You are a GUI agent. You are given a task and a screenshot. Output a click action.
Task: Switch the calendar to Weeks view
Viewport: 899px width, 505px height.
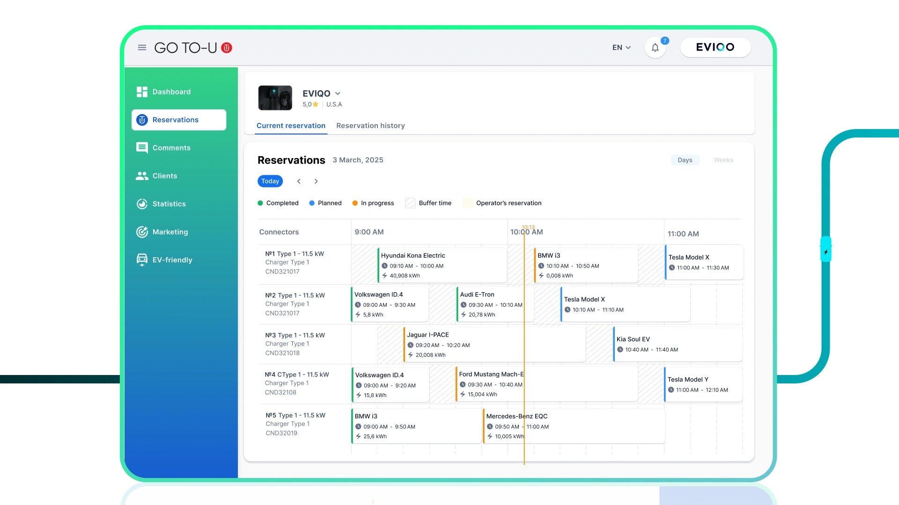click(723, 160)
